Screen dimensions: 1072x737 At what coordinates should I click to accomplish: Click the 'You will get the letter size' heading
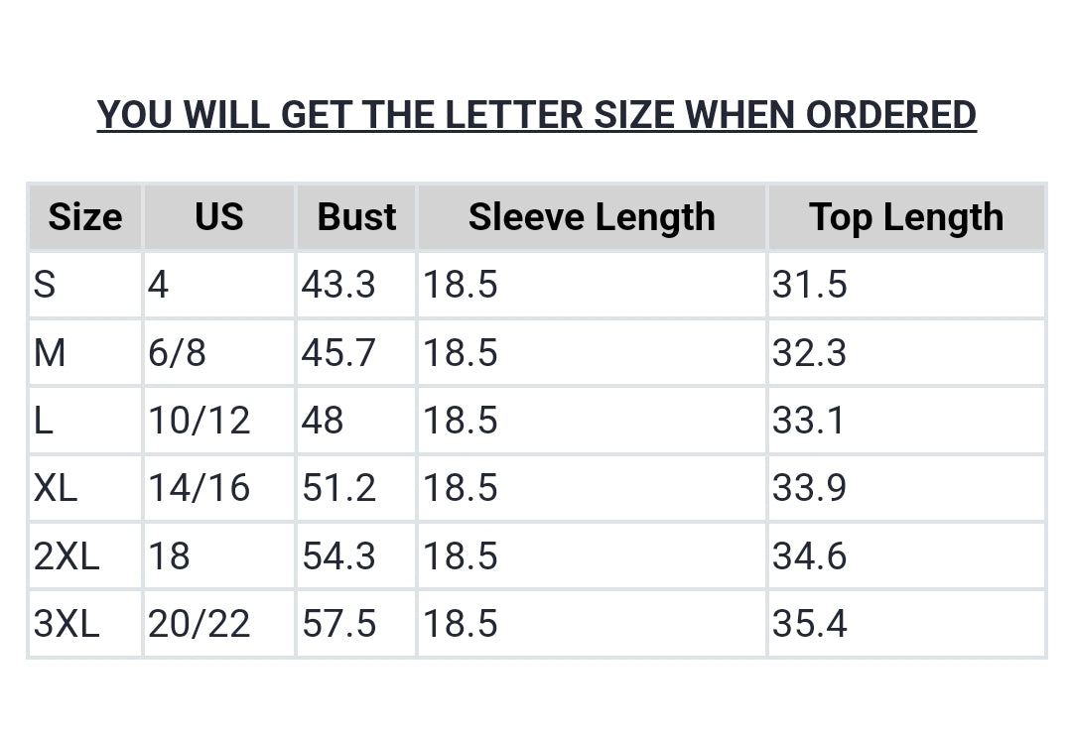(536, 115)
